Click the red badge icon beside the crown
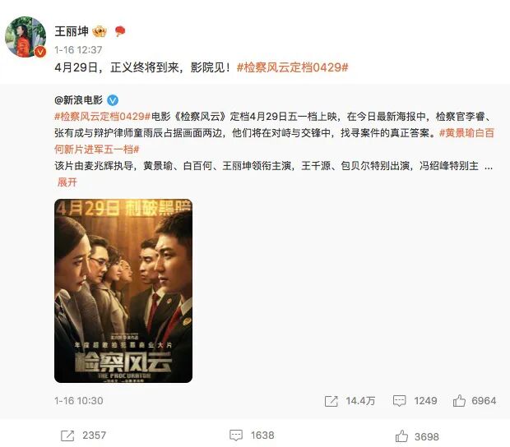 [x=120, y=31]
